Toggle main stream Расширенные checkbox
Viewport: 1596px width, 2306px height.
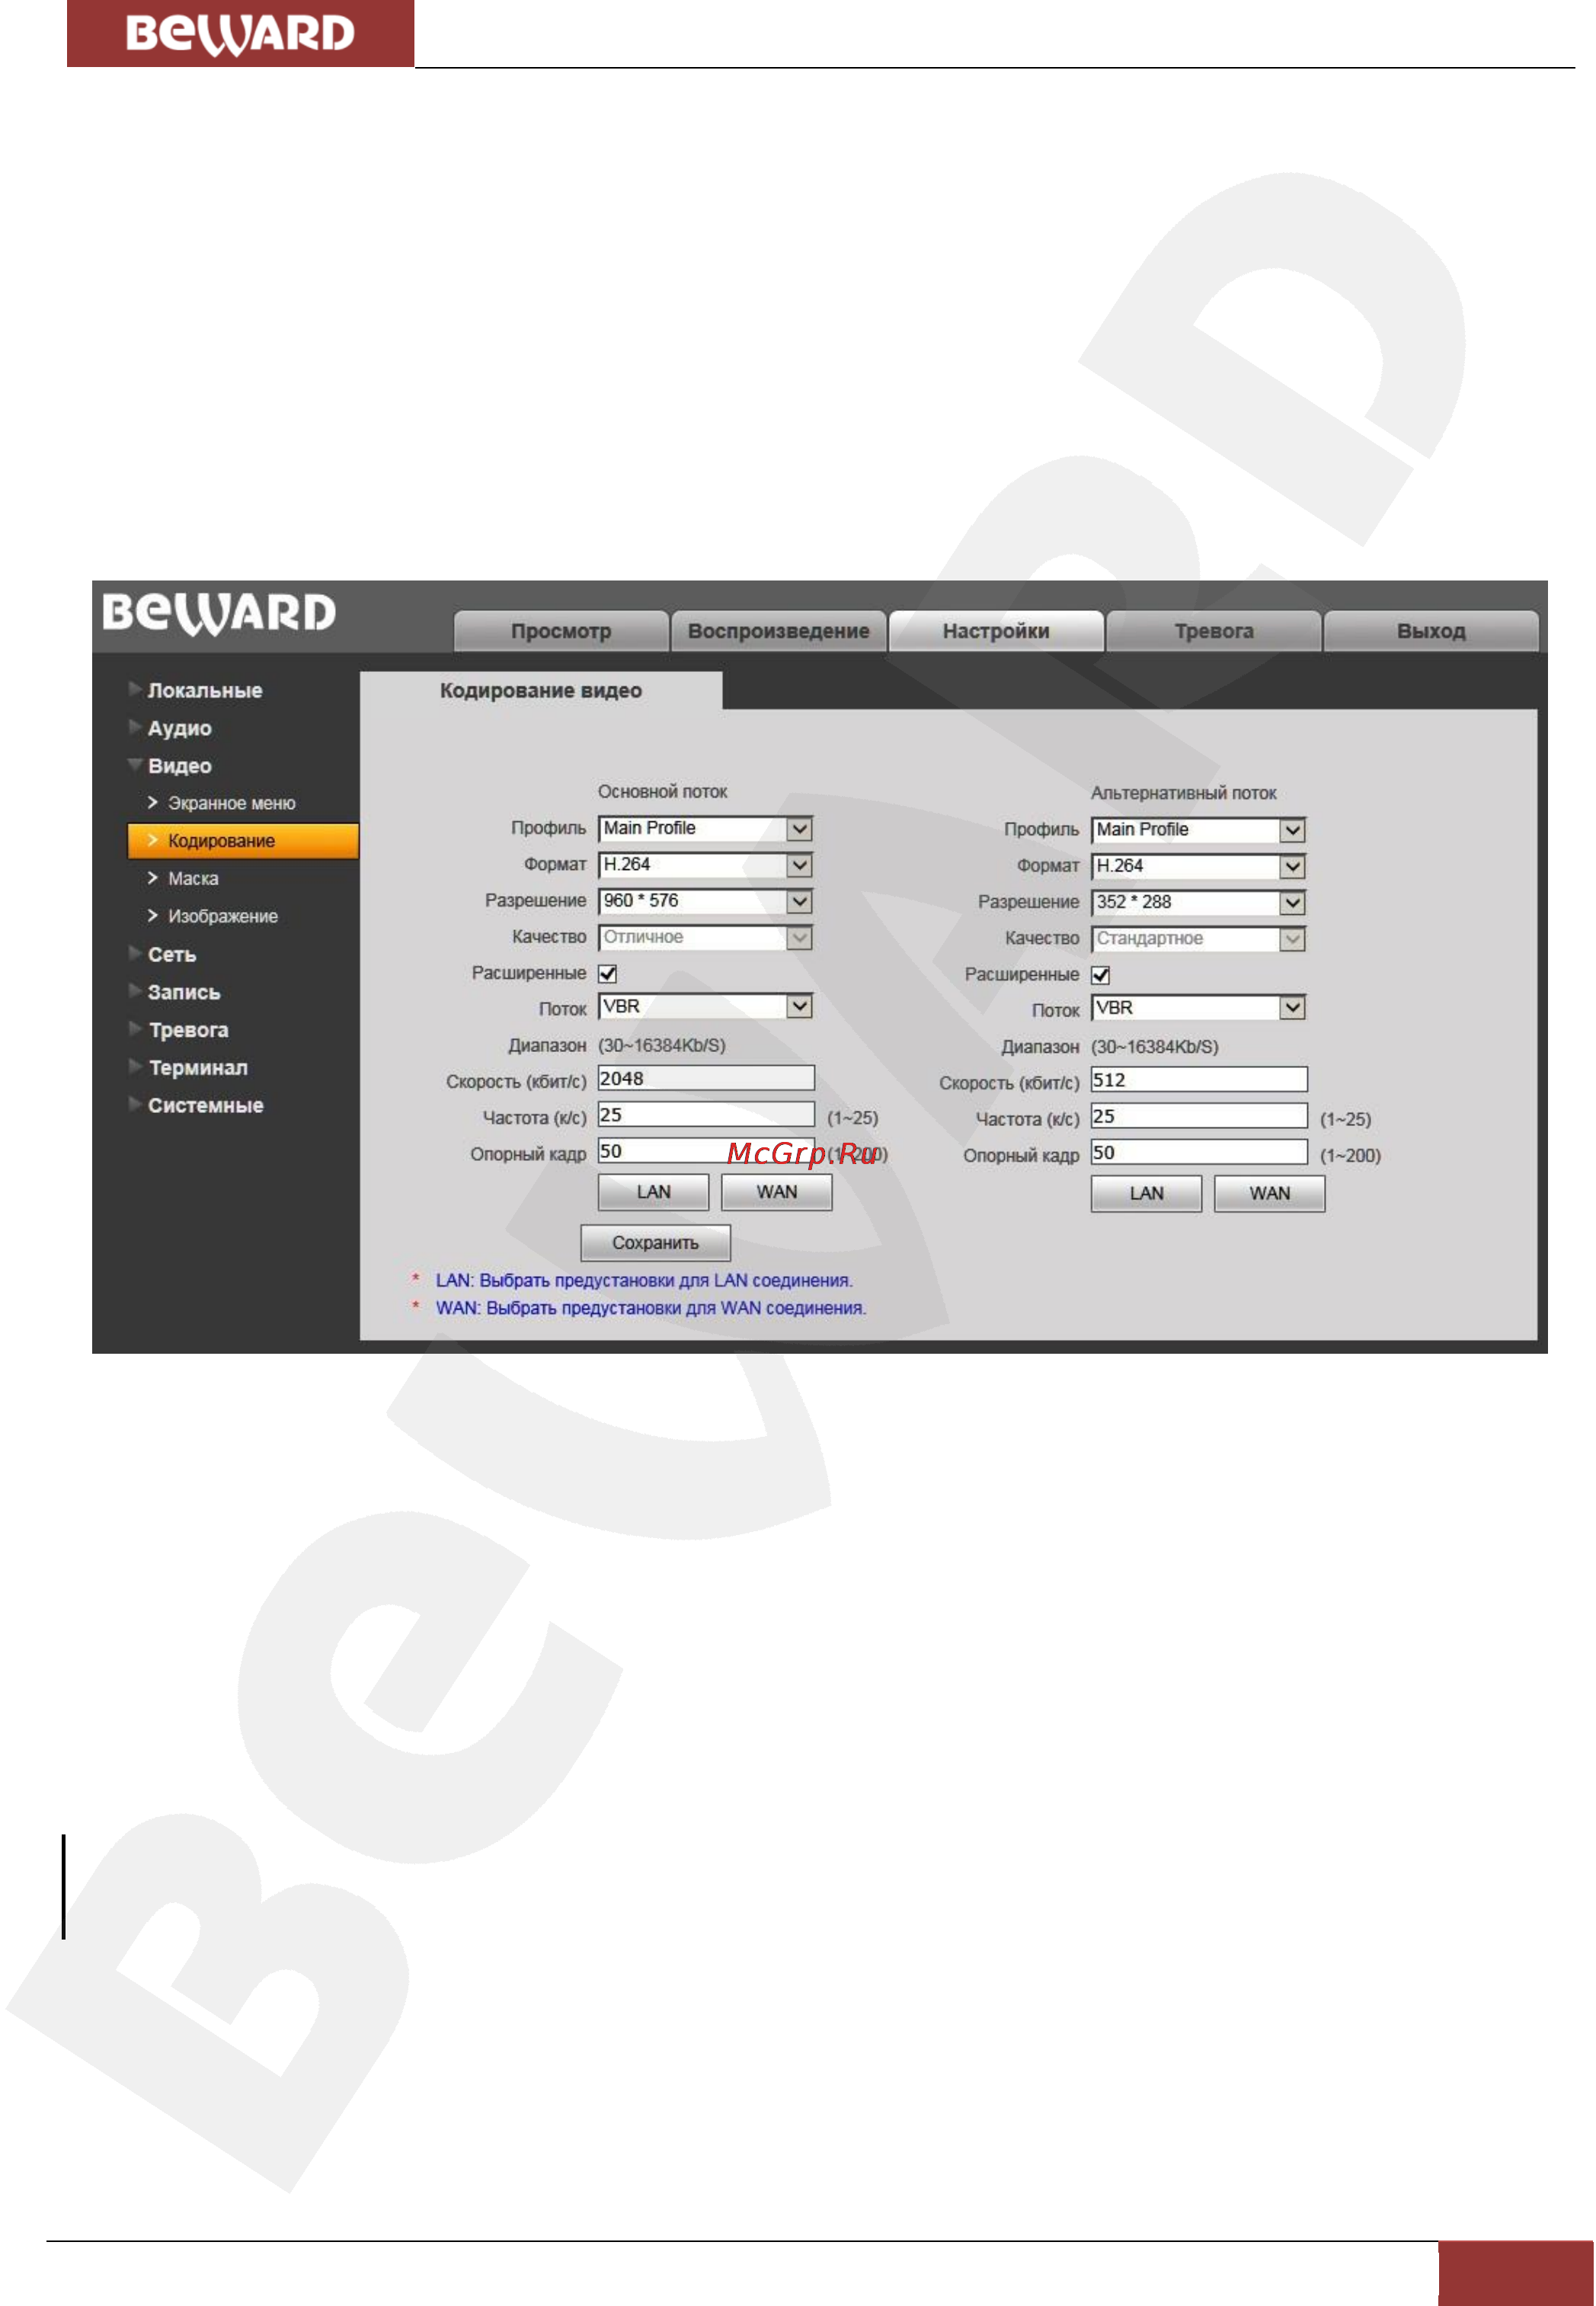pyautogui.click(x=608, y=974)
